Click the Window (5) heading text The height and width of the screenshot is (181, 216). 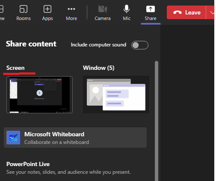[99, 68]
